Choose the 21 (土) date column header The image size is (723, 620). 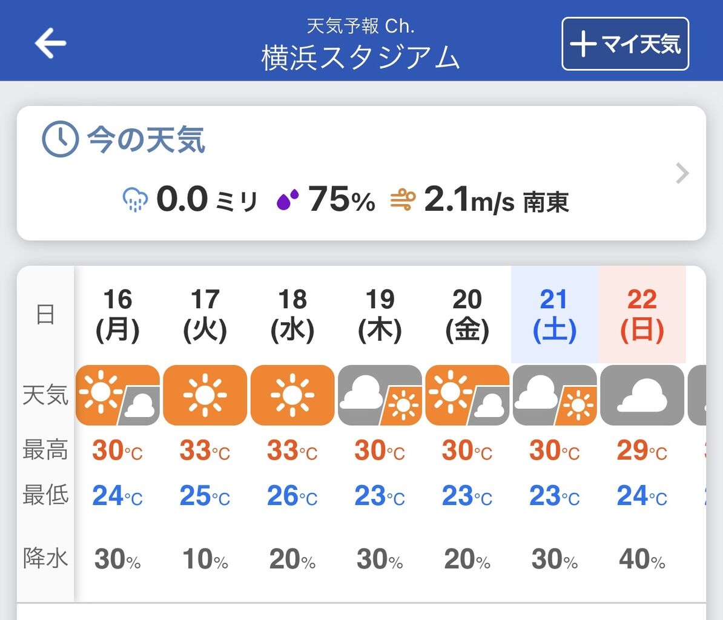click(555, 315)
